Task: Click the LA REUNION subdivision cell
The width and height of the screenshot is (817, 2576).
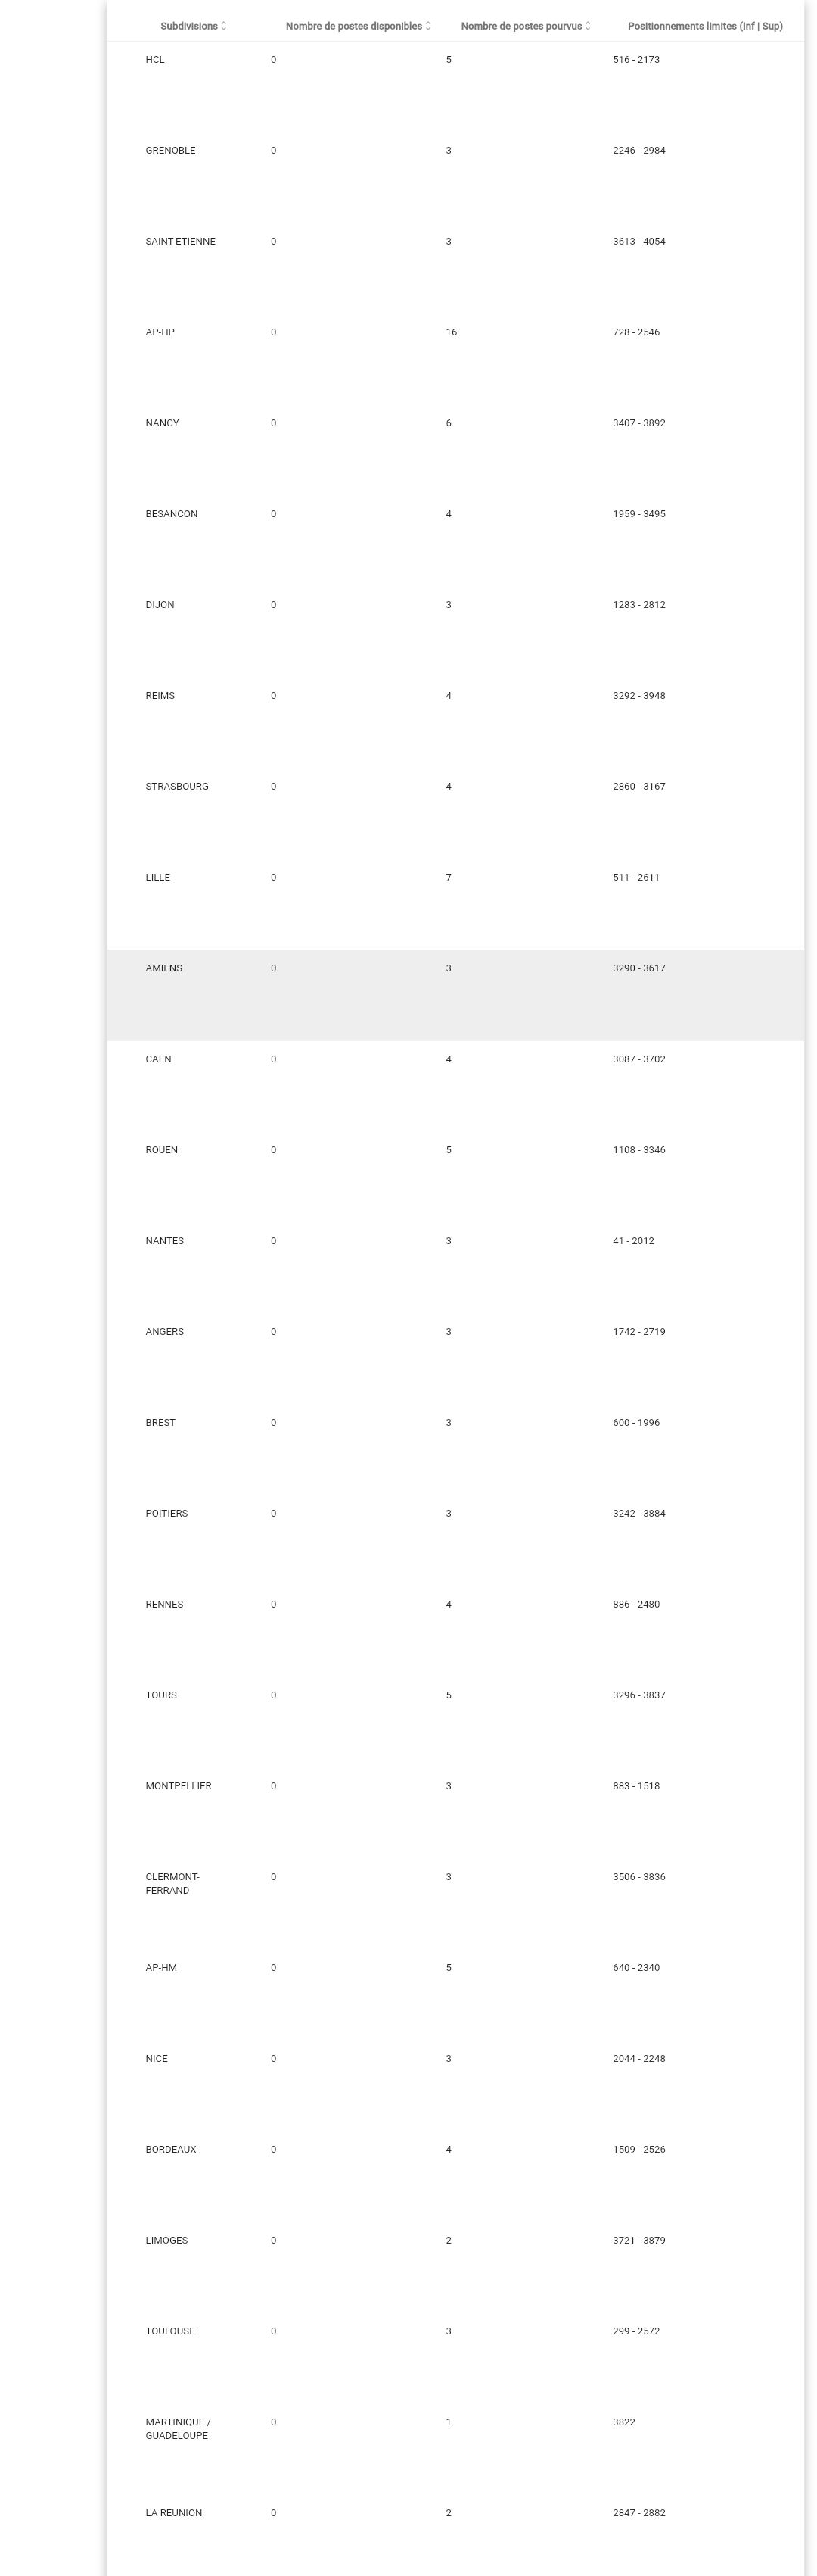Action: (174, 2512)
